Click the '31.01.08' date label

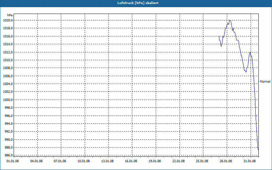250,161
